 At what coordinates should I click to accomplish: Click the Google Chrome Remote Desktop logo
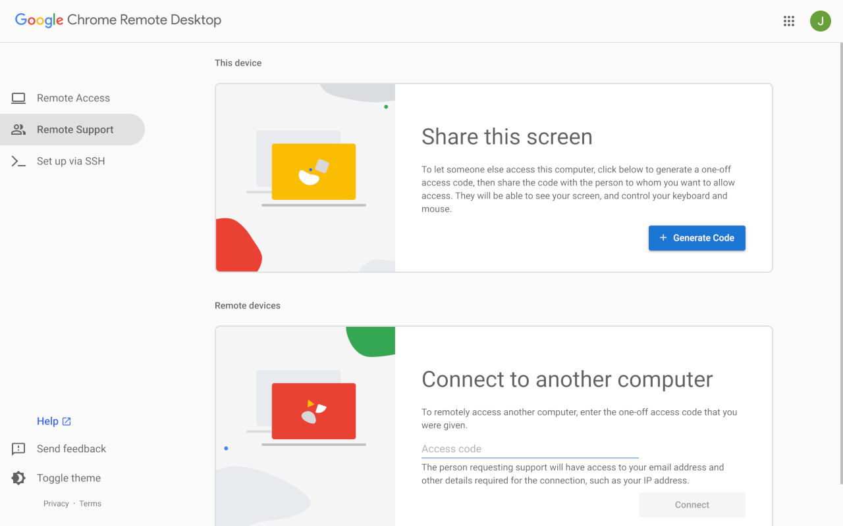[x=117, y=20]
